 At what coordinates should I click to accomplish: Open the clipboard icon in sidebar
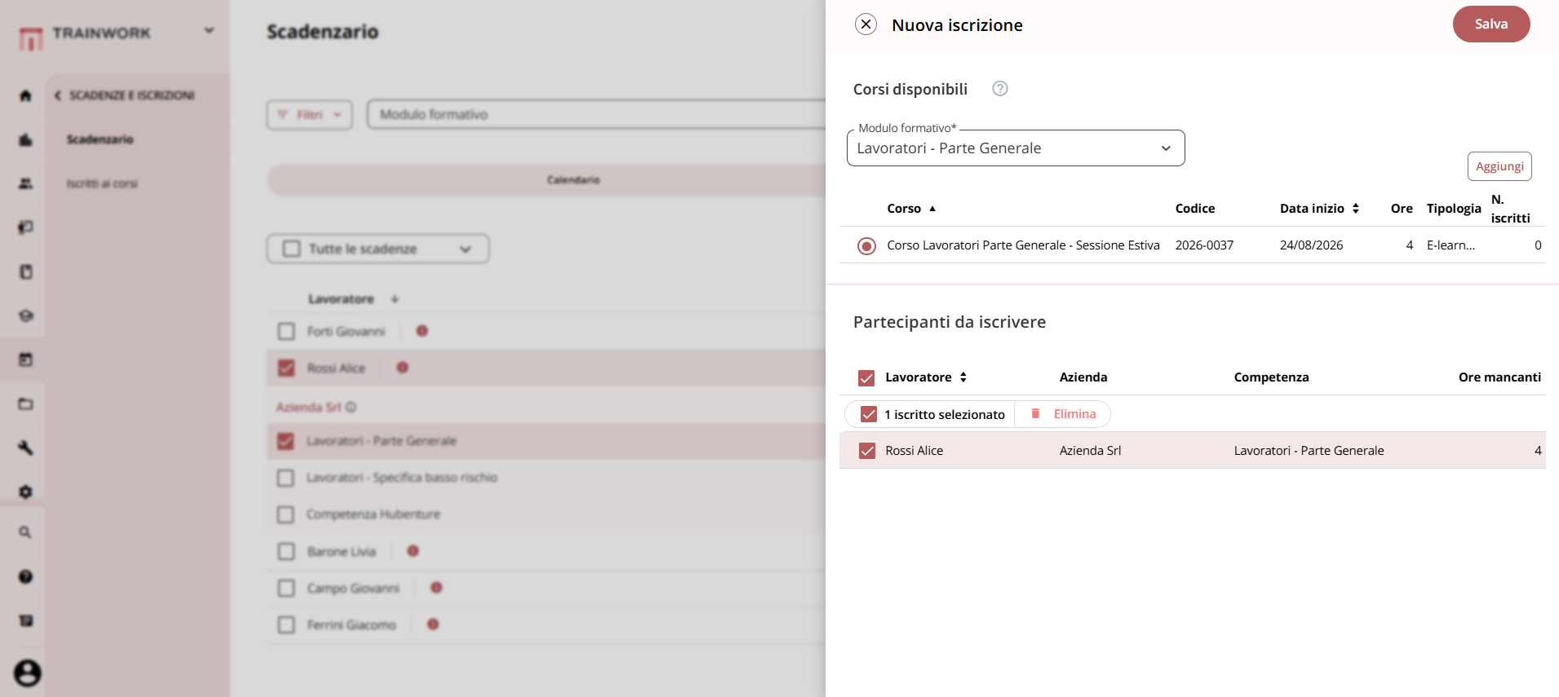pyautogui.click(x=25, y=271)
